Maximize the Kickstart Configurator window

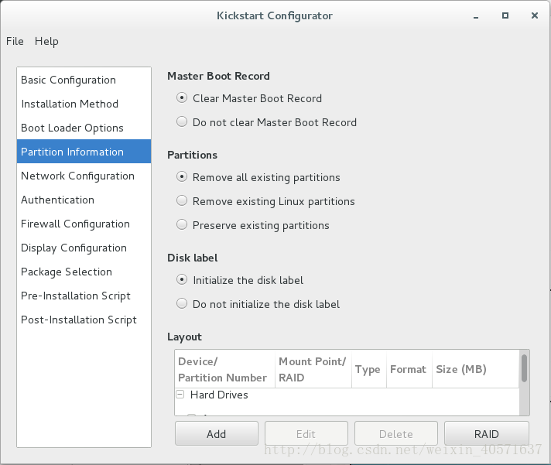pyautogui.click(x=505, y=15)
